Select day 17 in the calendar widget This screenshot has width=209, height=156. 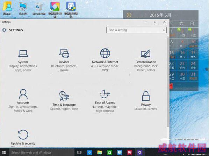193,54
